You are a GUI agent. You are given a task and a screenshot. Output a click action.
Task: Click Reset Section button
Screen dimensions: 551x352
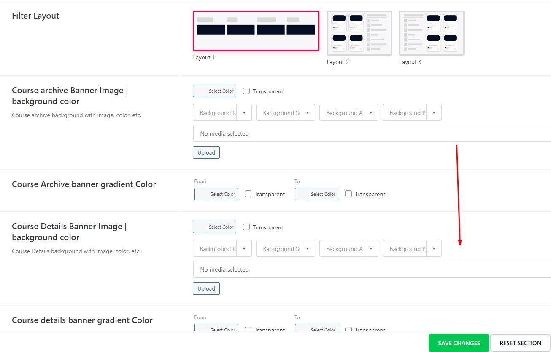coord(521,343)
